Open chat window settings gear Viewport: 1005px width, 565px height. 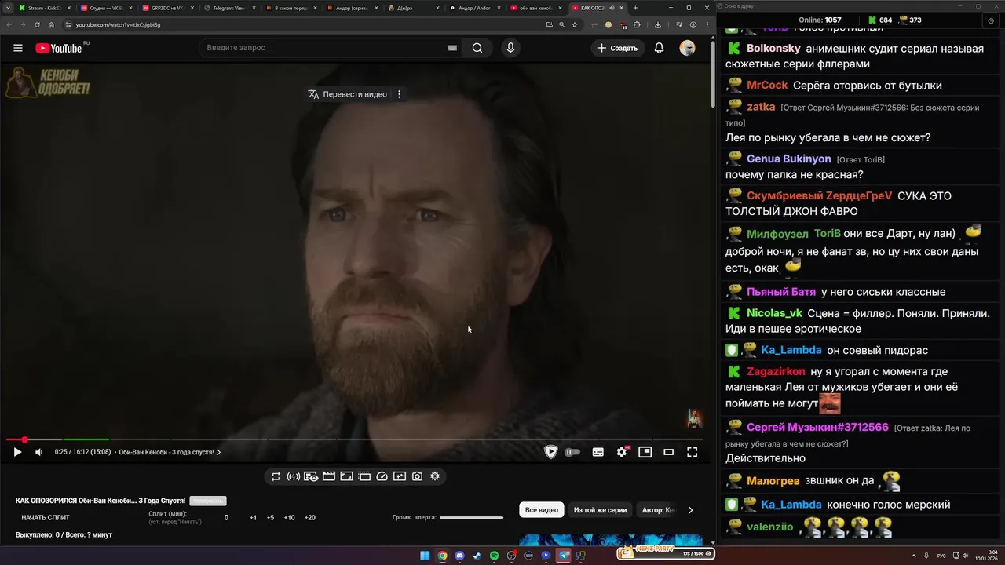991,20
